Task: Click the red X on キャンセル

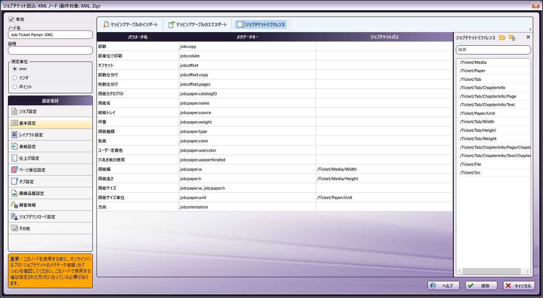Action: [508, 286]
